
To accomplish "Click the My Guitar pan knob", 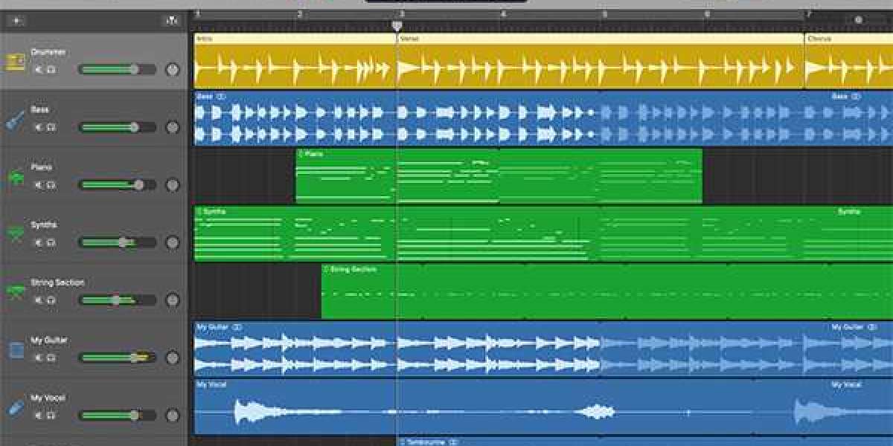I will (173, 358).
